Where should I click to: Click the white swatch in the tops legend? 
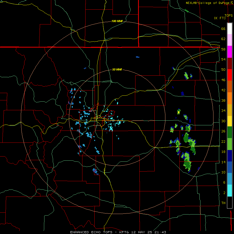230,29
